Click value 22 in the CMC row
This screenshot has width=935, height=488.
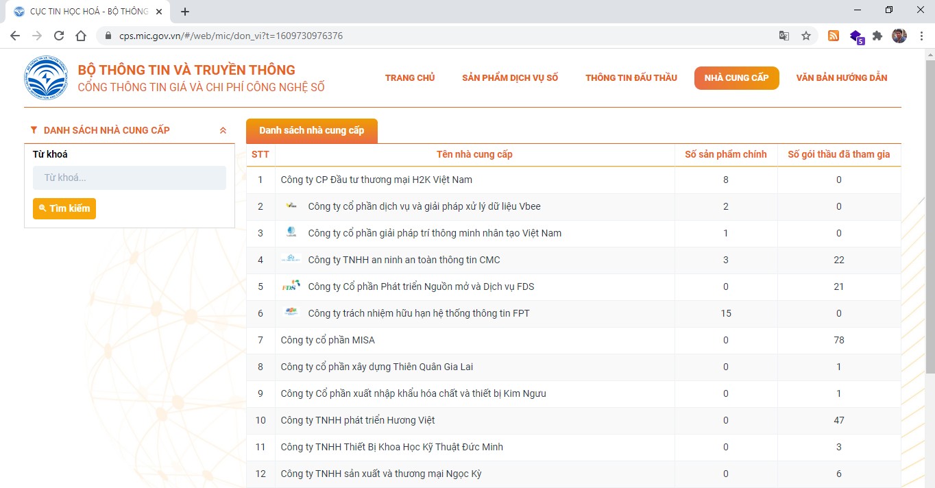(839, 260)
